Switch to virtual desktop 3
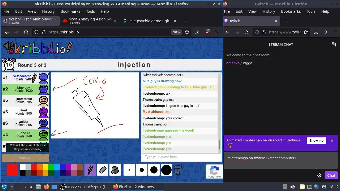 24,187
